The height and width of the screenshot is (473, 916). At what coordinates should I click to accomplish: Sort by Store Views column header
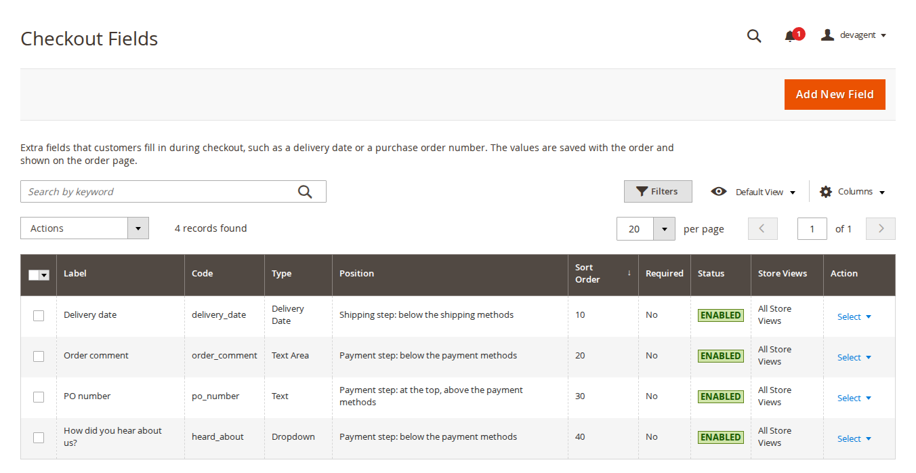(787, 274)
